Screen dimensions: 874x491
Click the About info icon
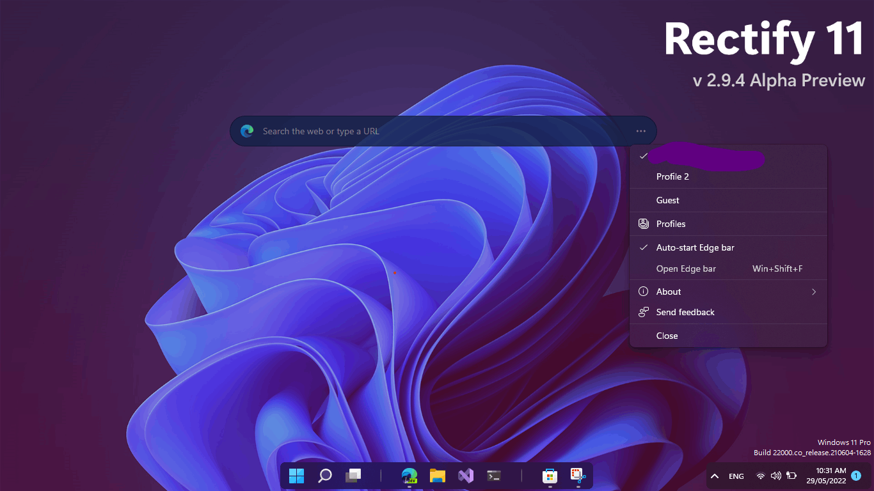coord(644,292)
